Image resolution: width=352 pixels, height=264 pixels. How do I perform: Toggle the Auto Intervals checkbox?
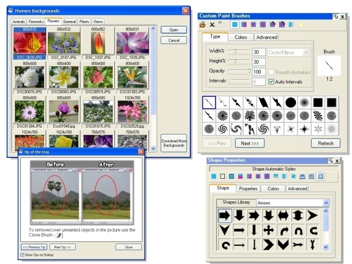pyautogui.click(x=271, y=81)
